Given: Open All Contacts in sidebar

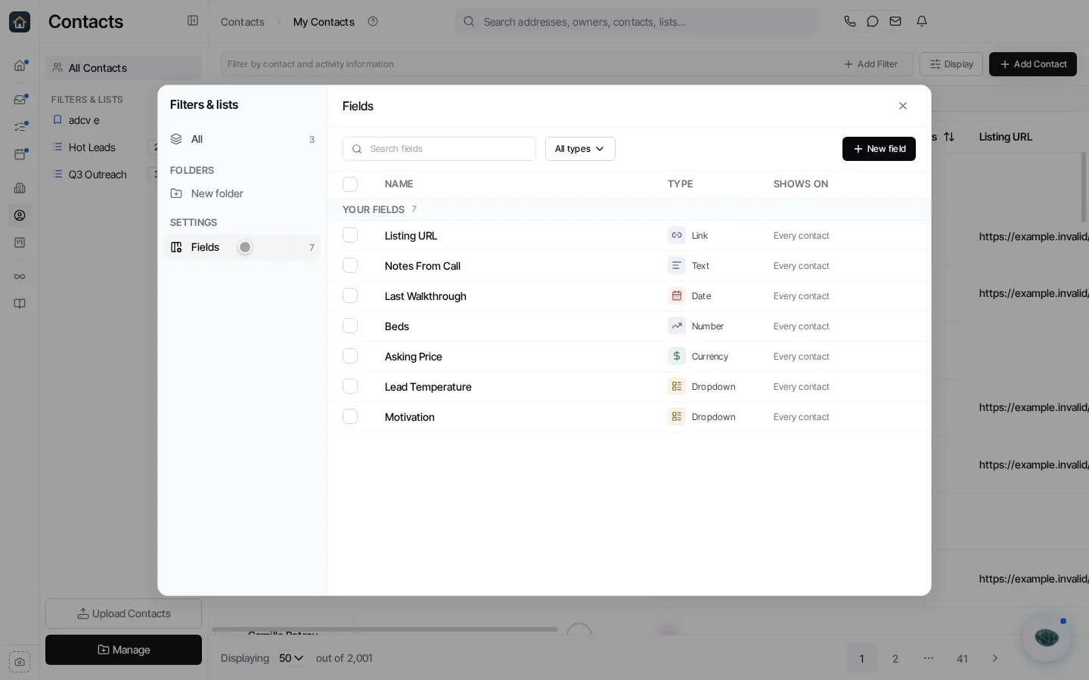Looking at the screenshot, I should click(124, 68).
